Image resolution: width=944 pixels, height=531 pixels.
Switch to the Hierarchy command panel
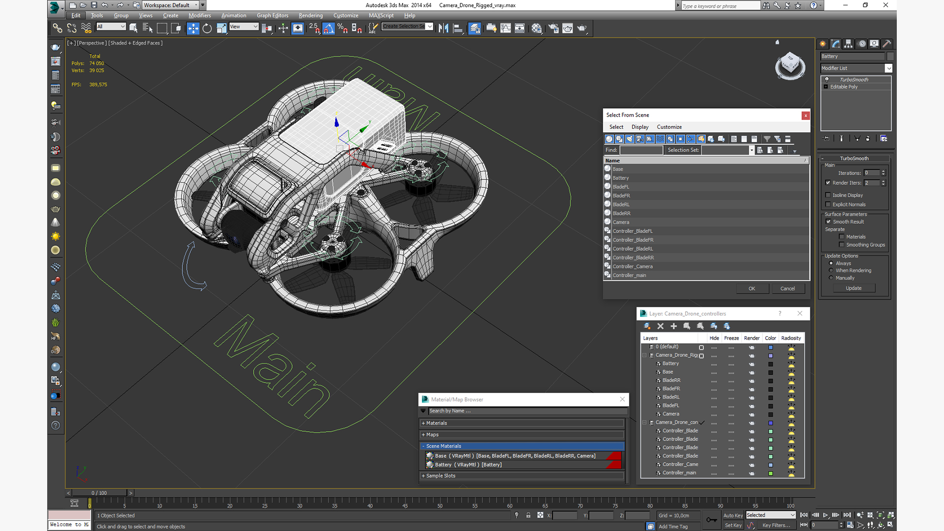tap(848, 44)
